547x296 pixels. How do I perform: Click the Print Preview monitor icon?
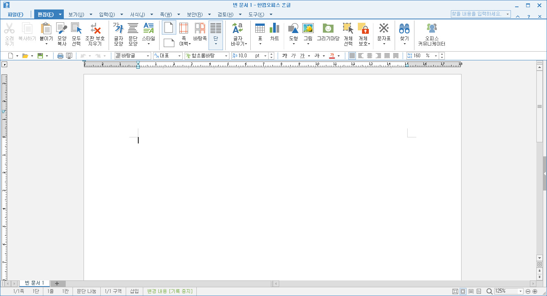[69, 56]
